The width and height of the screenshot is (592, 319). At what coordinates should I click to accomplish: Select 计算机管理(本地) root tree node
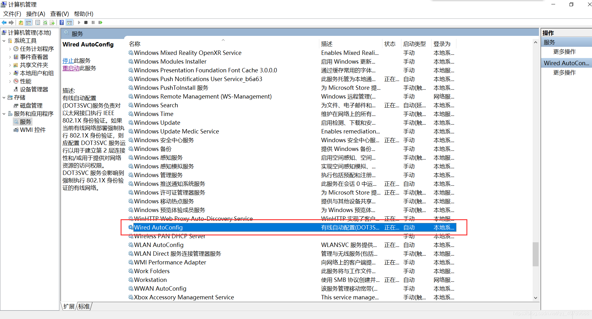pyautogui.click(x=29, y=32)
